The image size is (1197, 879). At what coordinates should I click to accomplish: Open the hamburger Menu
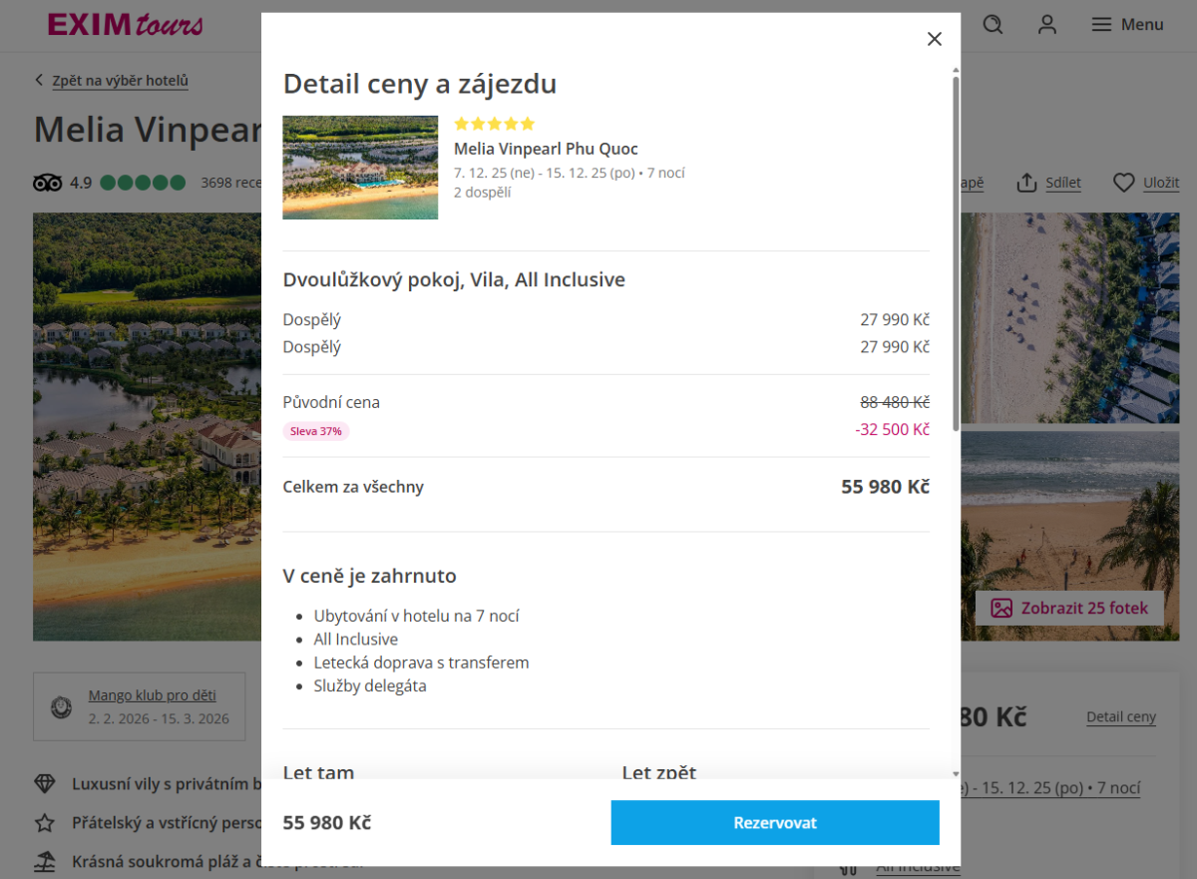(x=1127, y=25)
